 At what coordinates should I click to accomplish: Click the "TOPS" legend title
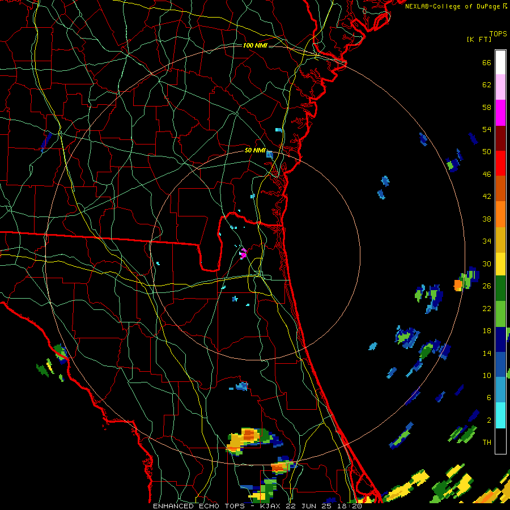pos(498,34)
